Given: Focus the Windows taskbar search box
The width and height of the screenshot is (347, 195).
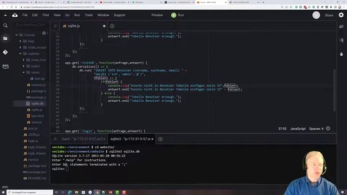Looking at the screenshot, I should pyautogui.click(x=30, y=192).
